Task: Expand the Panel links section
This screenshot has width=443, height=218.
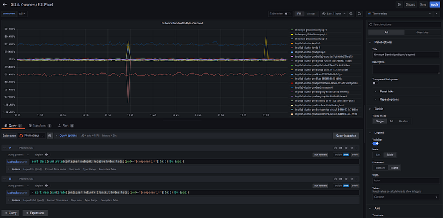Action: click(x=387, y=91)
